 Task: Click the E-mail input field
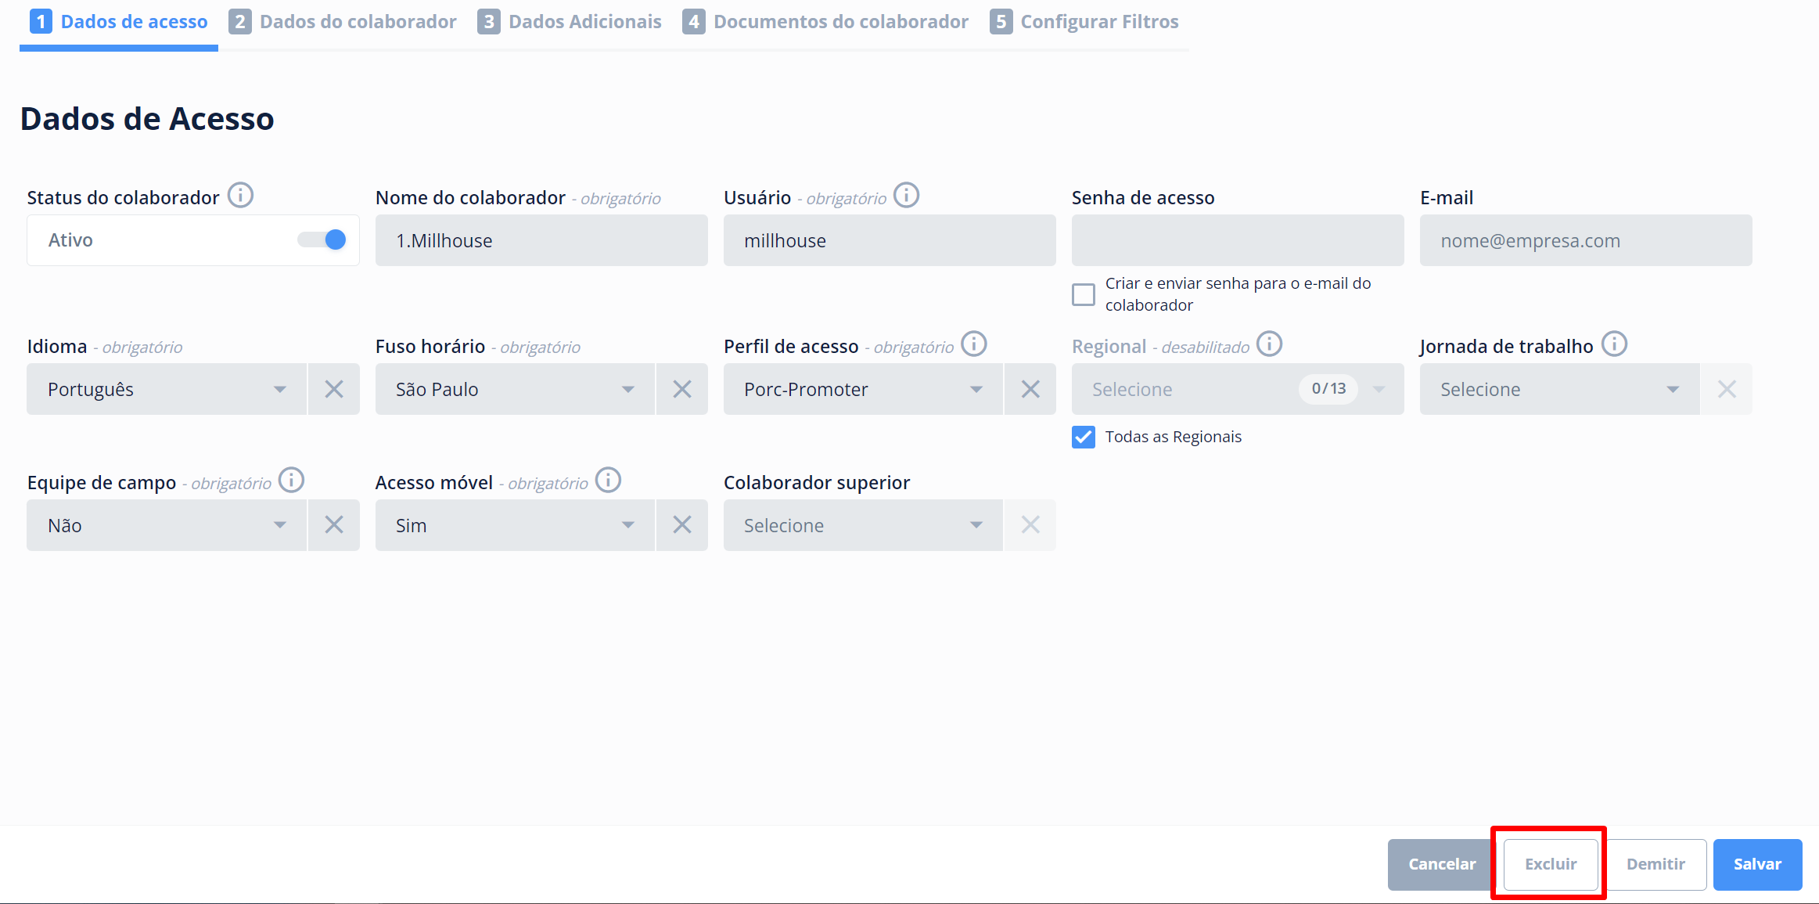point(1585,240)
